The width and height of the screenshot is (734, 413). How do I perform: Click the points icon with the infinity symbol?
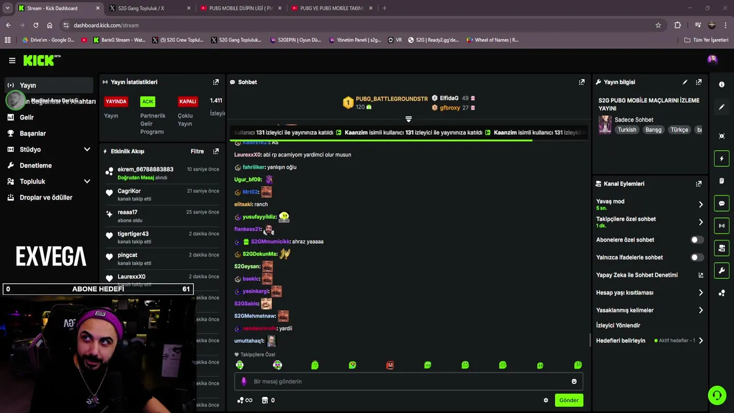[245, 400]
